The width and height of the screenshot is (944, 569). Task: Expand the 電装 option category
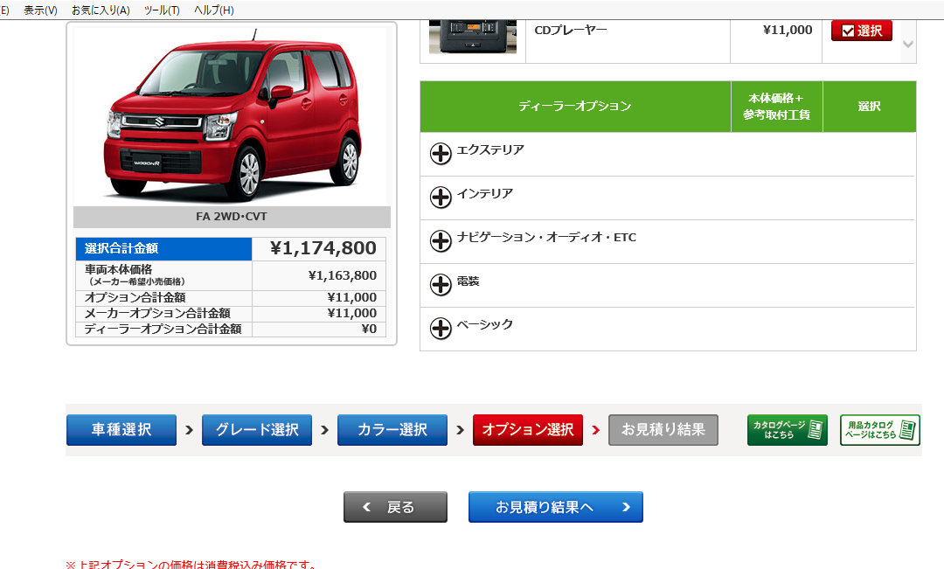click(x=441, y=285)
